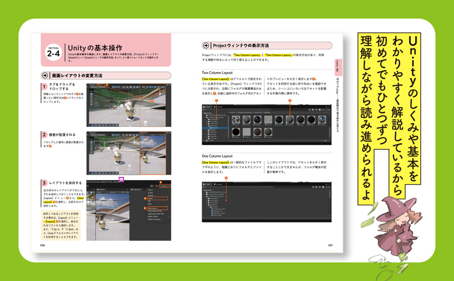The height and width of the screenshot is (281, 454).
Task: Click the Project tab in One Column panel
Action: pyautogui.click(x=207, y=185)
